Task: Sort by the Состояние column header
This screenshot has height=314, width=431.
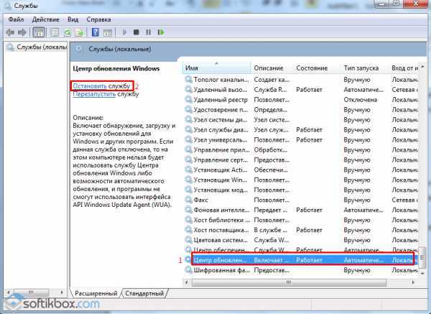Action: coord(318,68)
